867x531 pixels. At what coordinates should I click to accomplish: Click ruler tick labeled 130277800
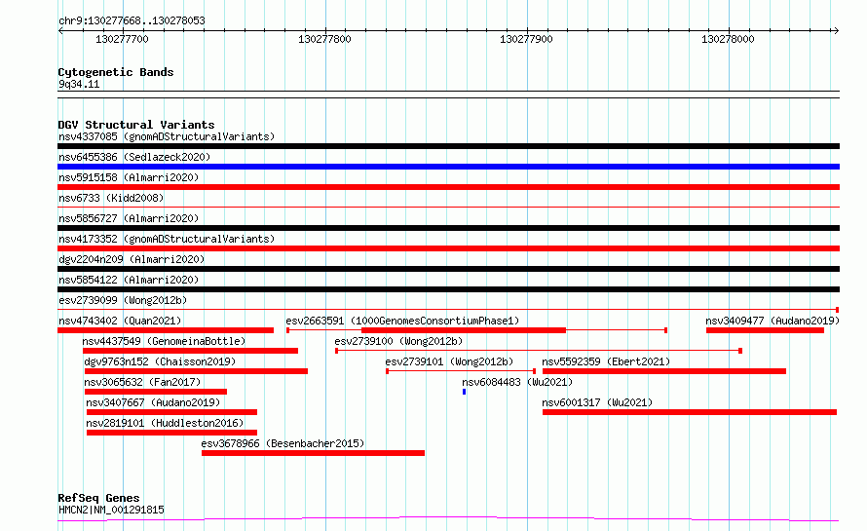tap(324, 39)
